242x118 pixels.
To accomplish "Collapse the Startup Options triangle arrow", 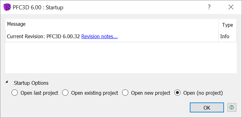I will tap(7, 82).
